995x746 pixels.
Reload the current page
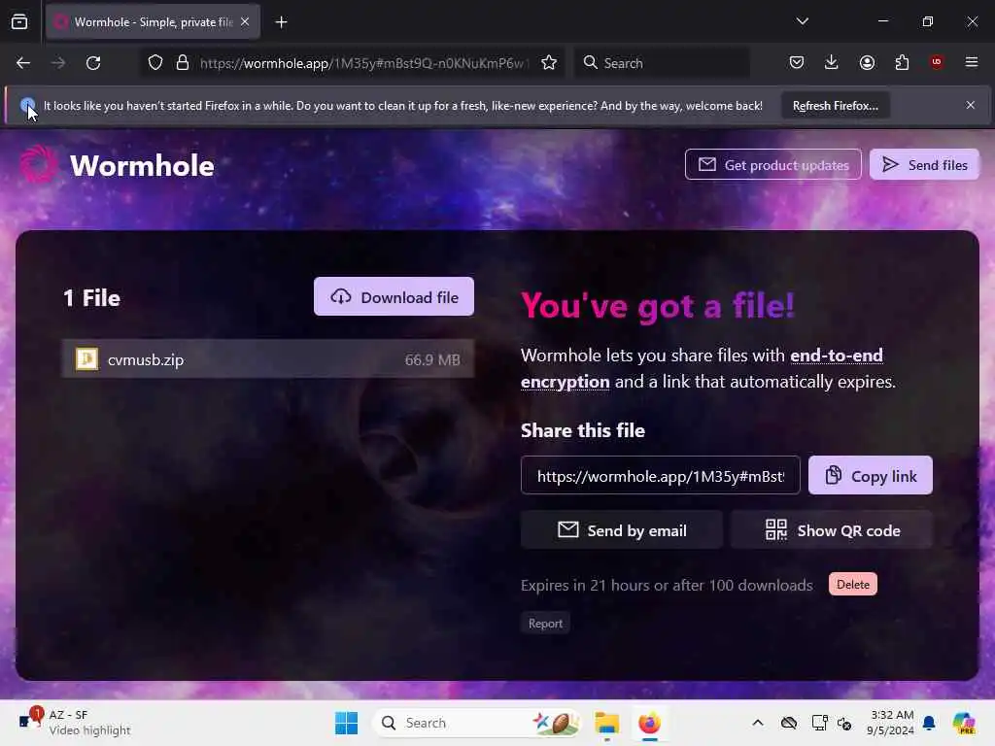coord(93,63)
